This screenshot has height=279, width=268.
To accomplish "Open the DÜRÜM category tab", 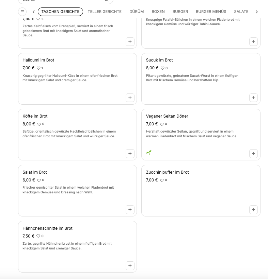I will click(137, 12).
